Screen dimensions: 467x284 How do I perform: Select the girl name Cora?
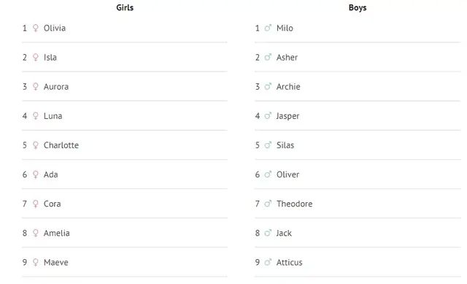point(52,204)
